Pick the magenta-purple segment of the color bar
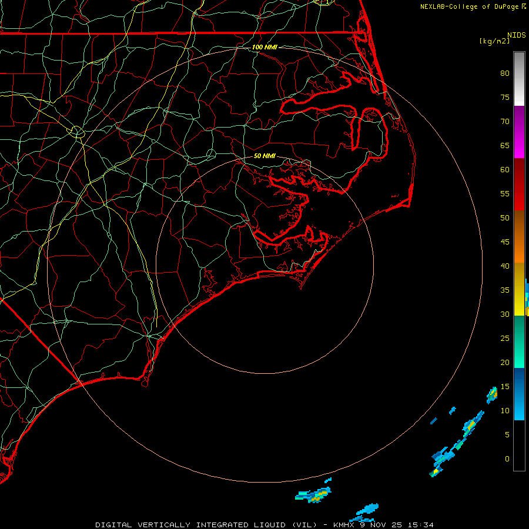The width and height of the screenshot is (529, 529). pyautogui.click(x=519, y=132)
